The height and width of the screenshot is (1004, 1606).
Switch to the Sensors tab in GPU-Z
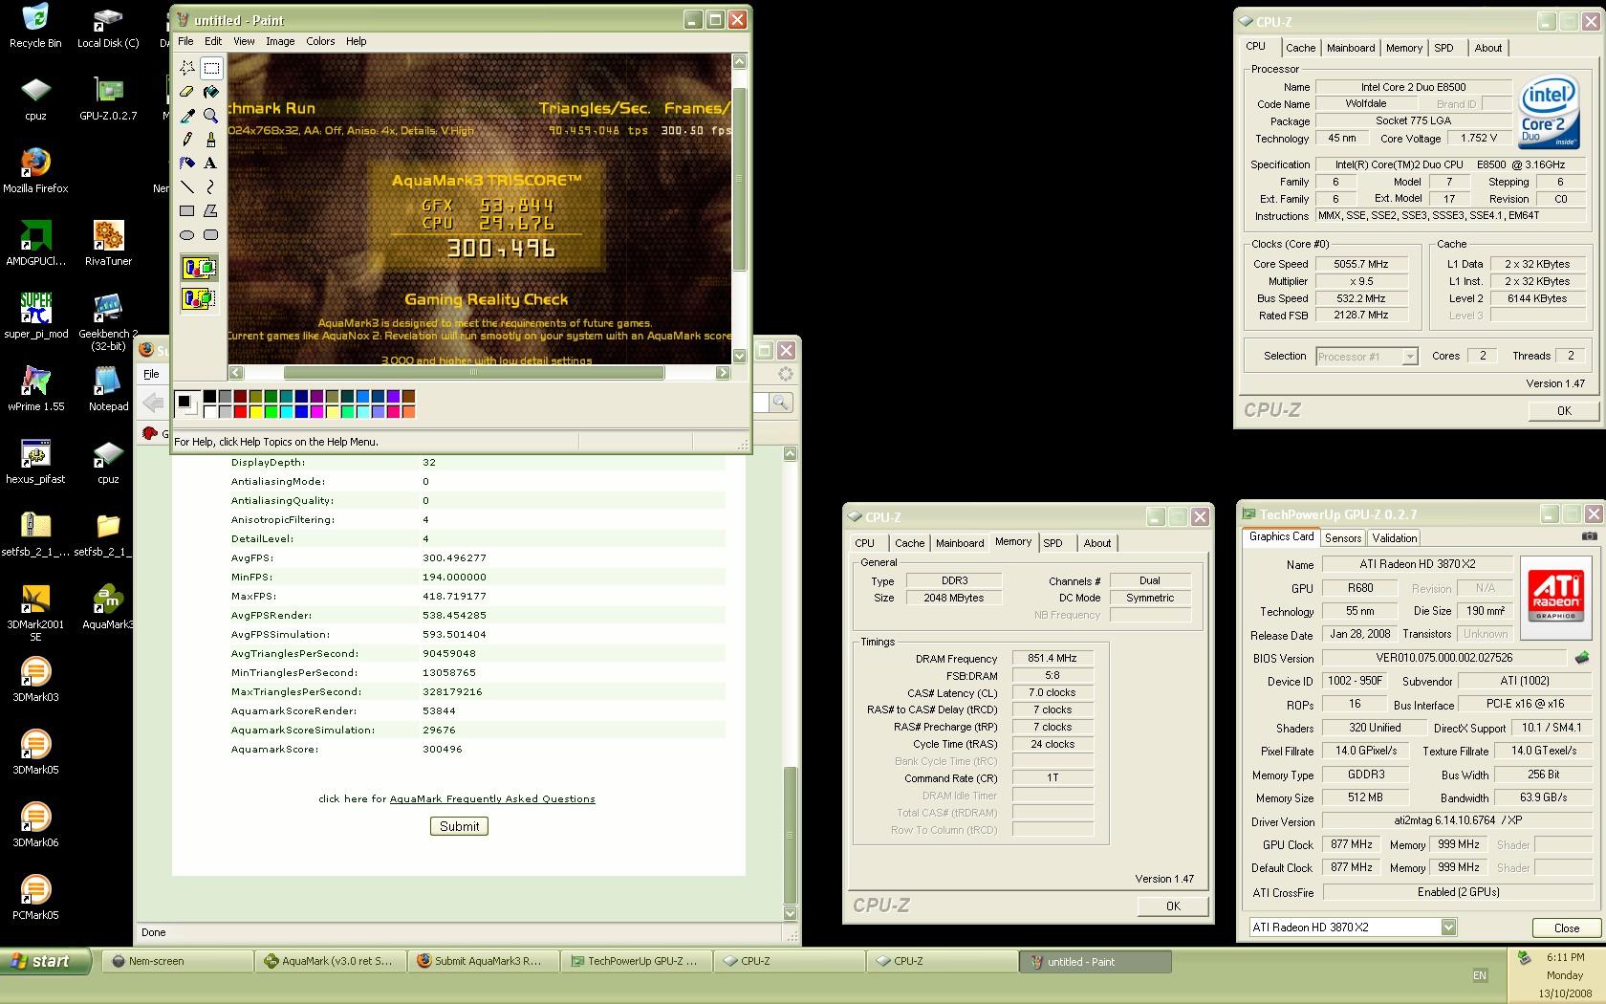tap(1342, 538)
